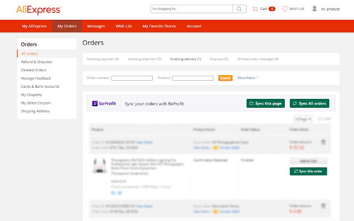
Task: Select Unread order messages (0) tab
Action: tap(258, 59)
